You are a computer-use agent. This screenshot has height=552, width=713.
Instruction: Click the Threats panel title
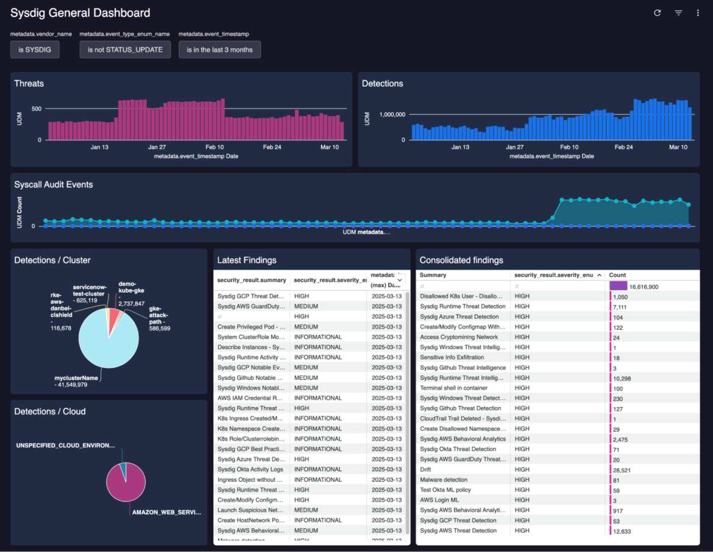(x=29, y=83)
